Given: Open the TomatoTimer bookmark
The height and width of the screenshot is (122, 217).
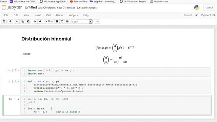Looking at the screenshot, I should pos(79,1).
